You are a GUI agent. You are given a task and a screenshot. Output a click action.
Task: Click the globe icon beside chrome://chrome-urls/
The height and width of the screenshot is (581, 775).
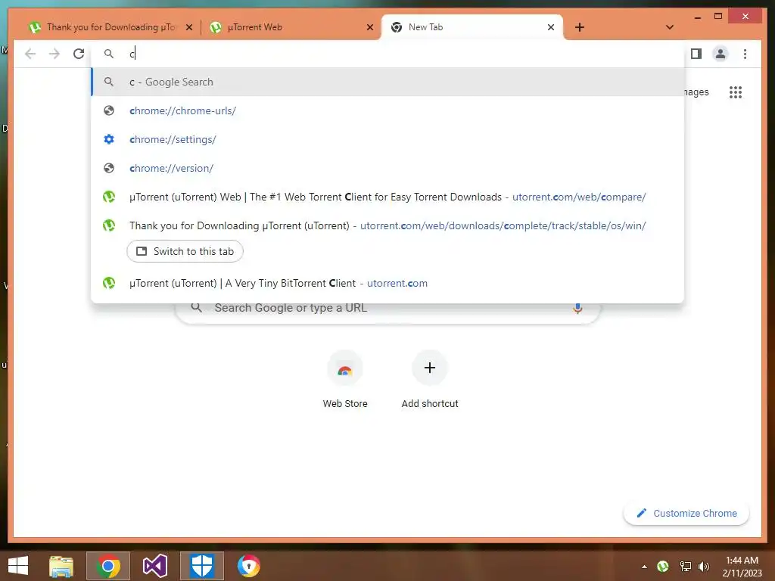tap(109, 110)
